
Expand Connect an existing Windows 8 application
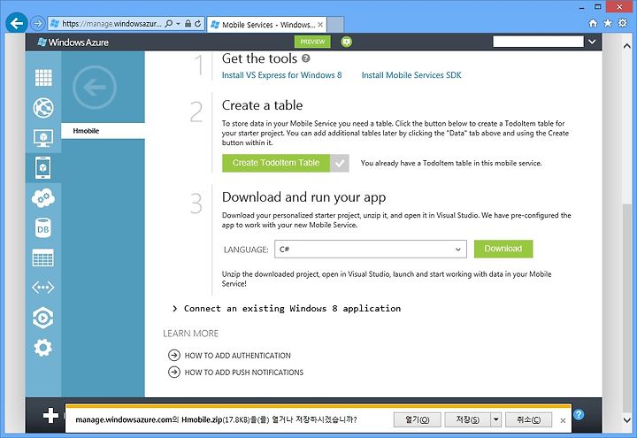pos(292,309)
